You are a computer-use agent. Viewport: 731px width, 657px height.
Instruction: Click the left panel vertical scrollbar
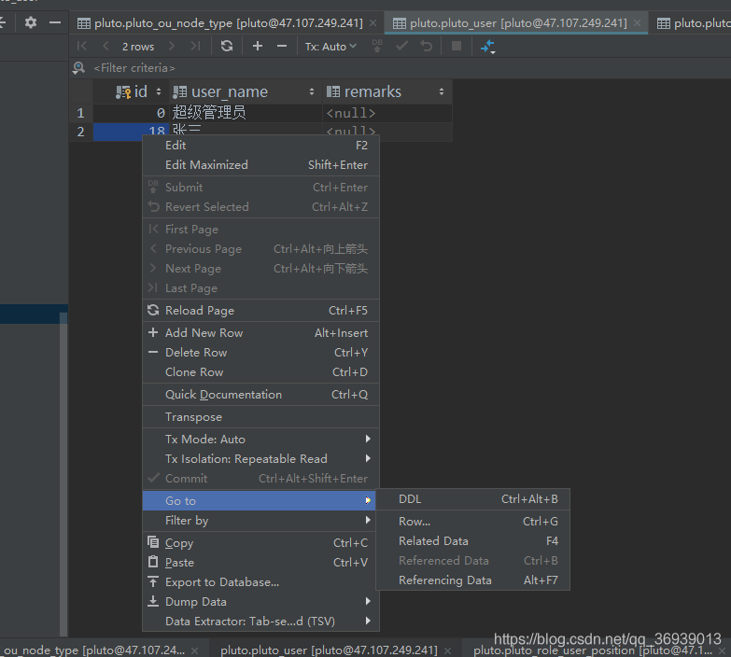tap(63, 474)
